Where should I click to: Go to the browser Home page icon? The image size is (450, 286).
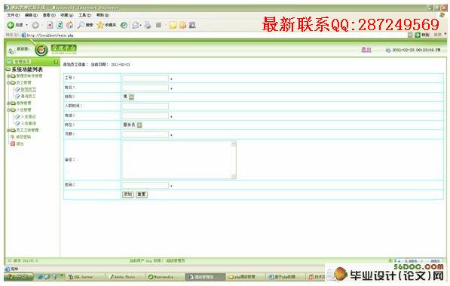pos(70,26)
